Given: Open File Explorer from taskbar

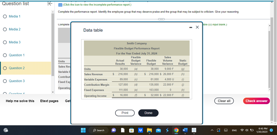Looking at the screenshot, I should 149,130.
